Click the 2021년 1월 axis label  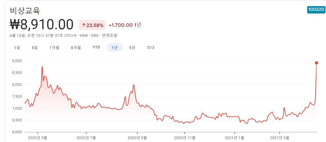[x=235, y=138]
